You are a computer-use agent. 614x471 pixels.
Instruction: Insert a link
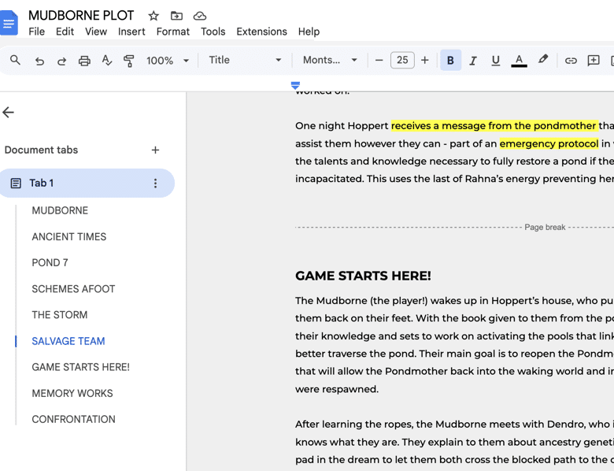pos(571,61)
